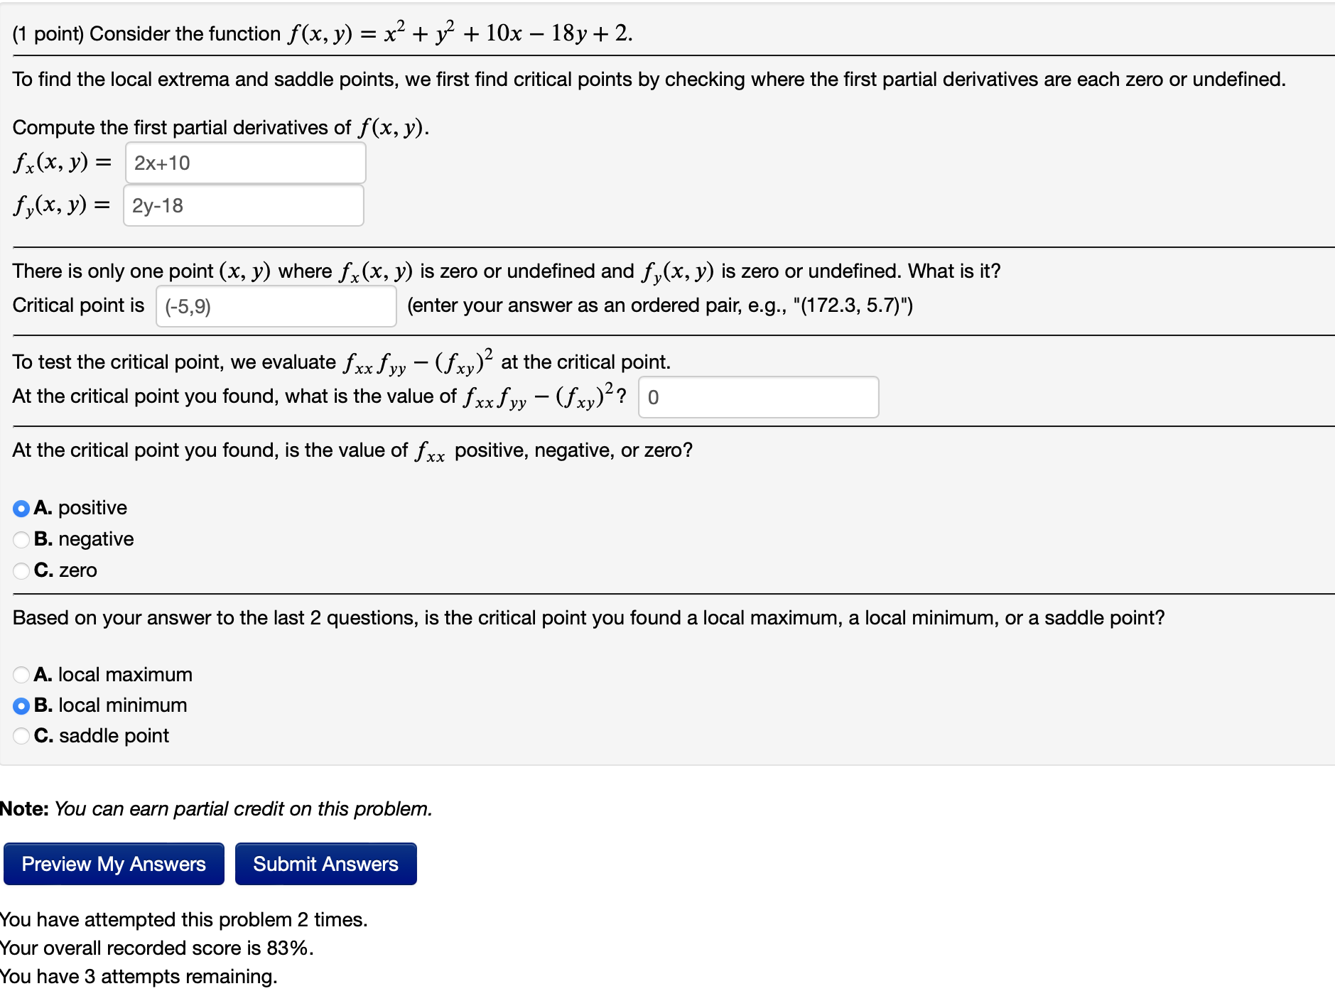Change the fxx sign answer to negative
1335x991 pixels.
[x=21, y=538]
